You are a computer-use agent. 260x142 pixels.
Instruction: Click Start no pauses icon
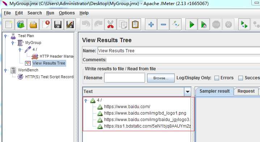[204, 25]
